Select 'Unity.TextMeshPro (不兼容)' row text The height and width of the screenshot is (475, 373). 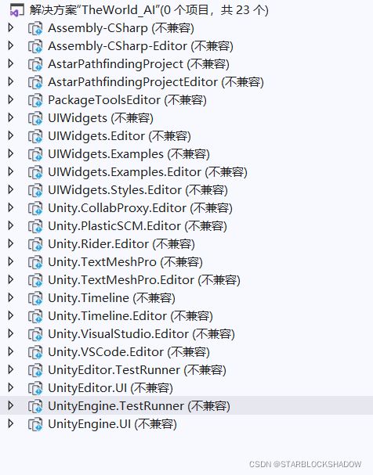pyautogui.click(x=125, y=262)
